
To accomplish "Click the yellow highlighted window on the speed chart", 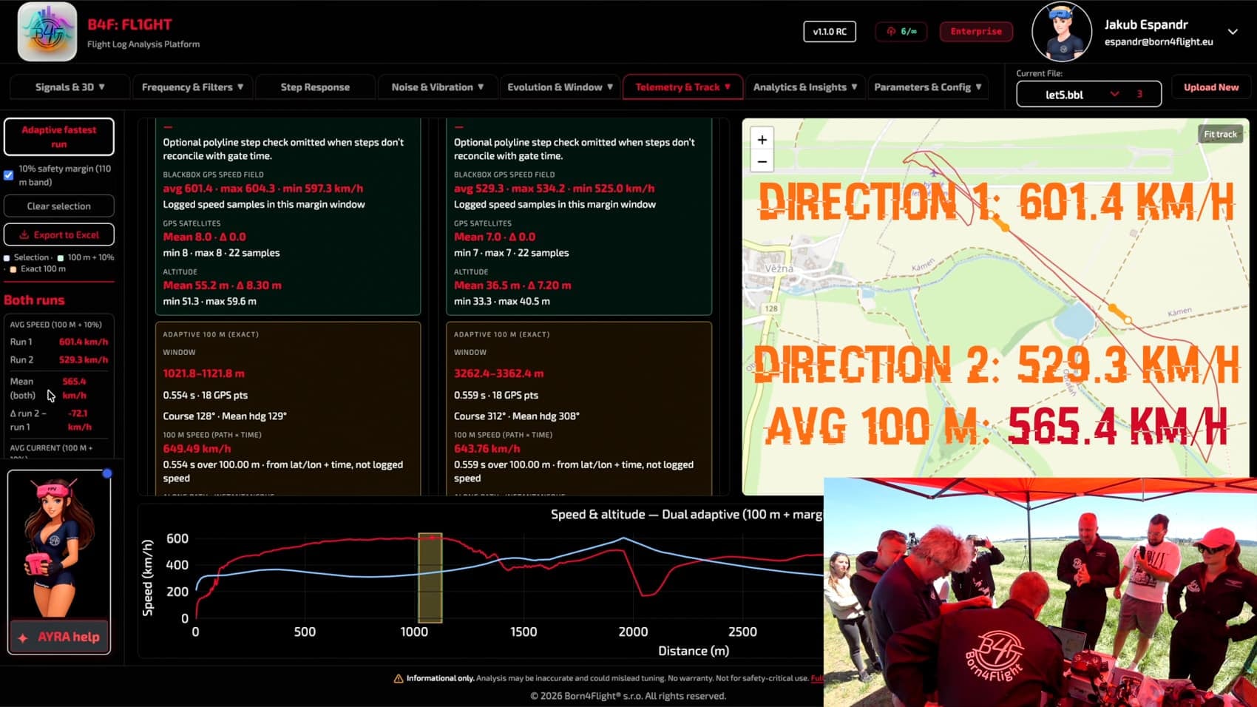I will pos(430,578).
